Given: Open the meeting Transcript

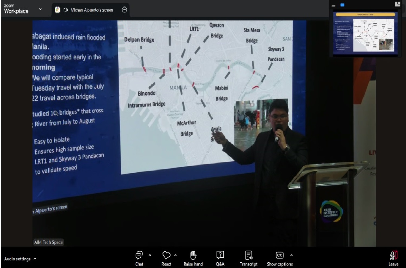Looking at the screenshot, I should 248,255.
